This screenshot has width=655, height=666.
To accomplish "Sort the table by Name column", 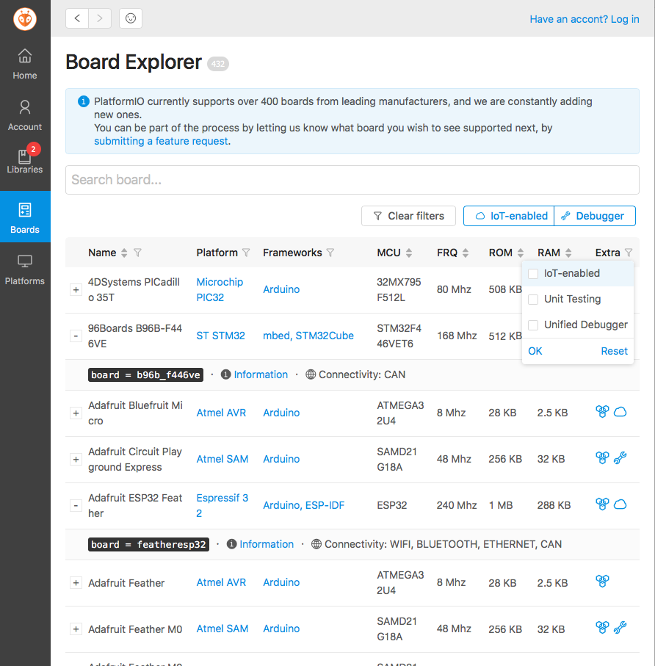I will (x=124, y=253).
